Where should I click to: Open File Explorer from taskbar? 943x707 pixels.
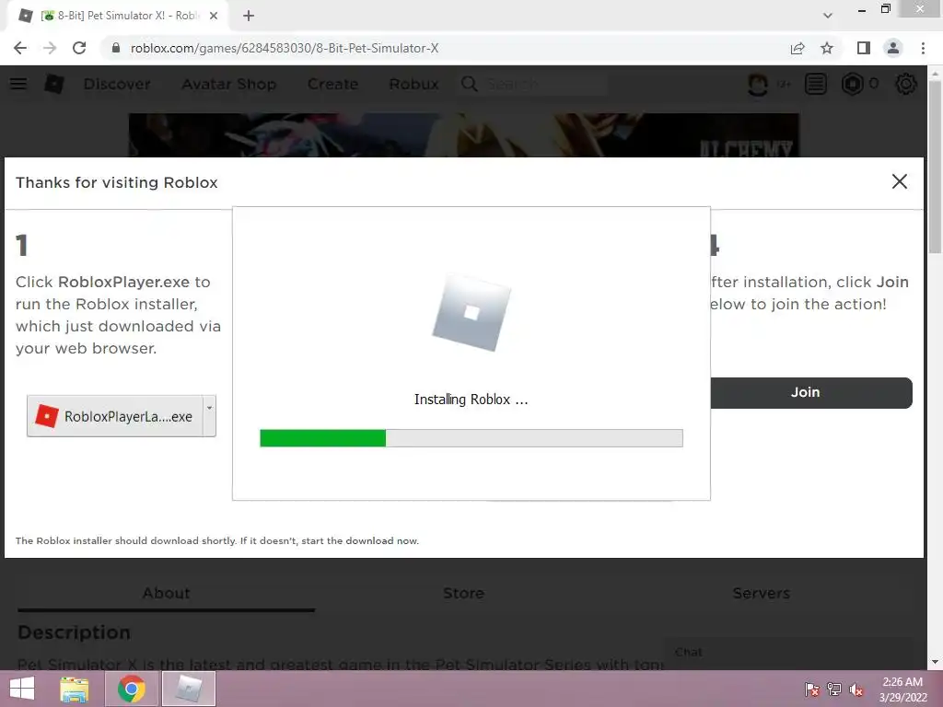(74, 689)
